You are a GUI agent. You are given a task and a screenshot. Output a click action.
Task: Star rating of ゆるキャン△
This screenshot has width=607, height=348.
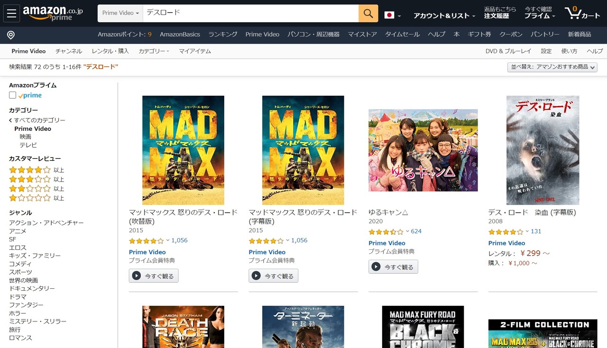click(x=386, y=232)
